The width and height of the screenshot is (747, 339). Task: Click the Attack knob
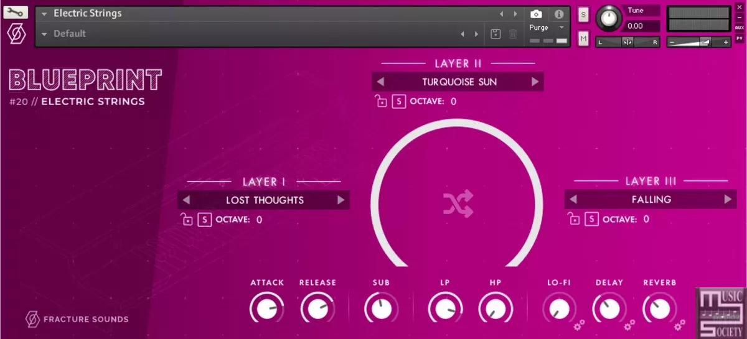[x=266, y=309]
